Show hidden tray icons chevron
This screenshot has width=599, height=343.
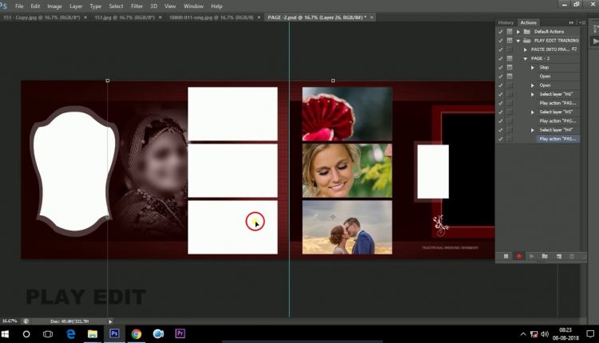pos(523,334)
